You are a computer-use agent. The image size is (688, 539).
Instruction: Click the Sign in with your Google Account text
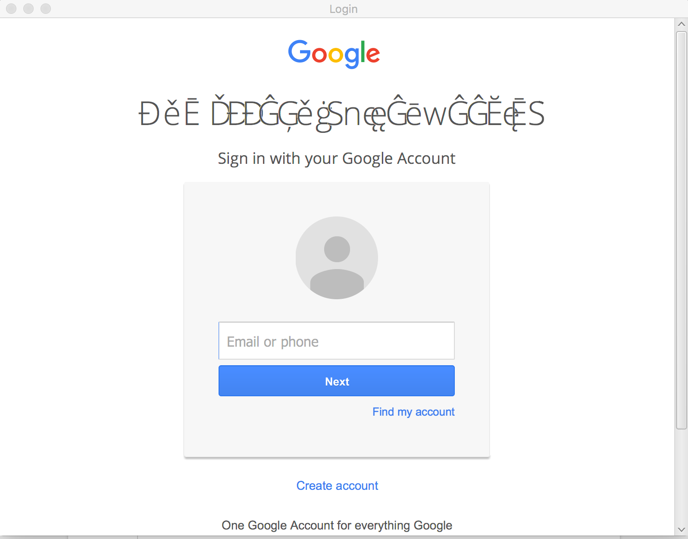337,158
